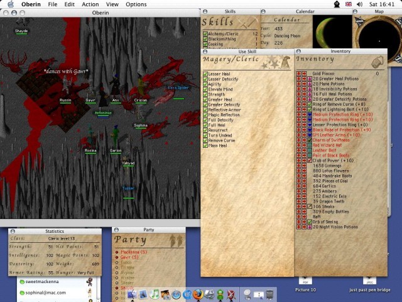Click the down arrow beside Greater Heal Potions
This screenshot has width=402, height=302.
coord(299,79)
